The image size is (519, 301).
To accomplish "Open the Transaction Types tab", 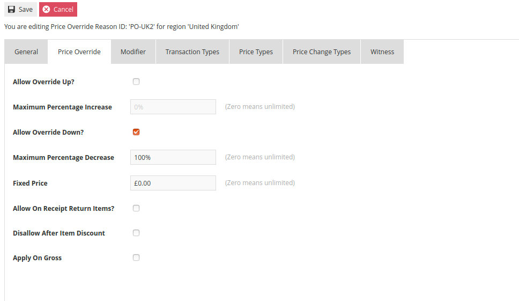I will point(192,52).
